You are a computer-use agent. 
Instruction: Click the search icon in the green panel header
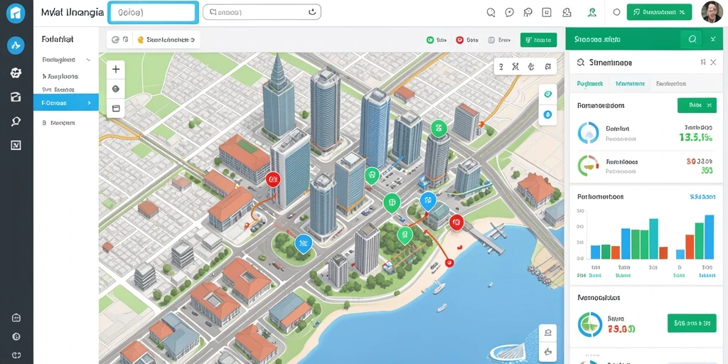pyautogui.click(x=692, y=40)
